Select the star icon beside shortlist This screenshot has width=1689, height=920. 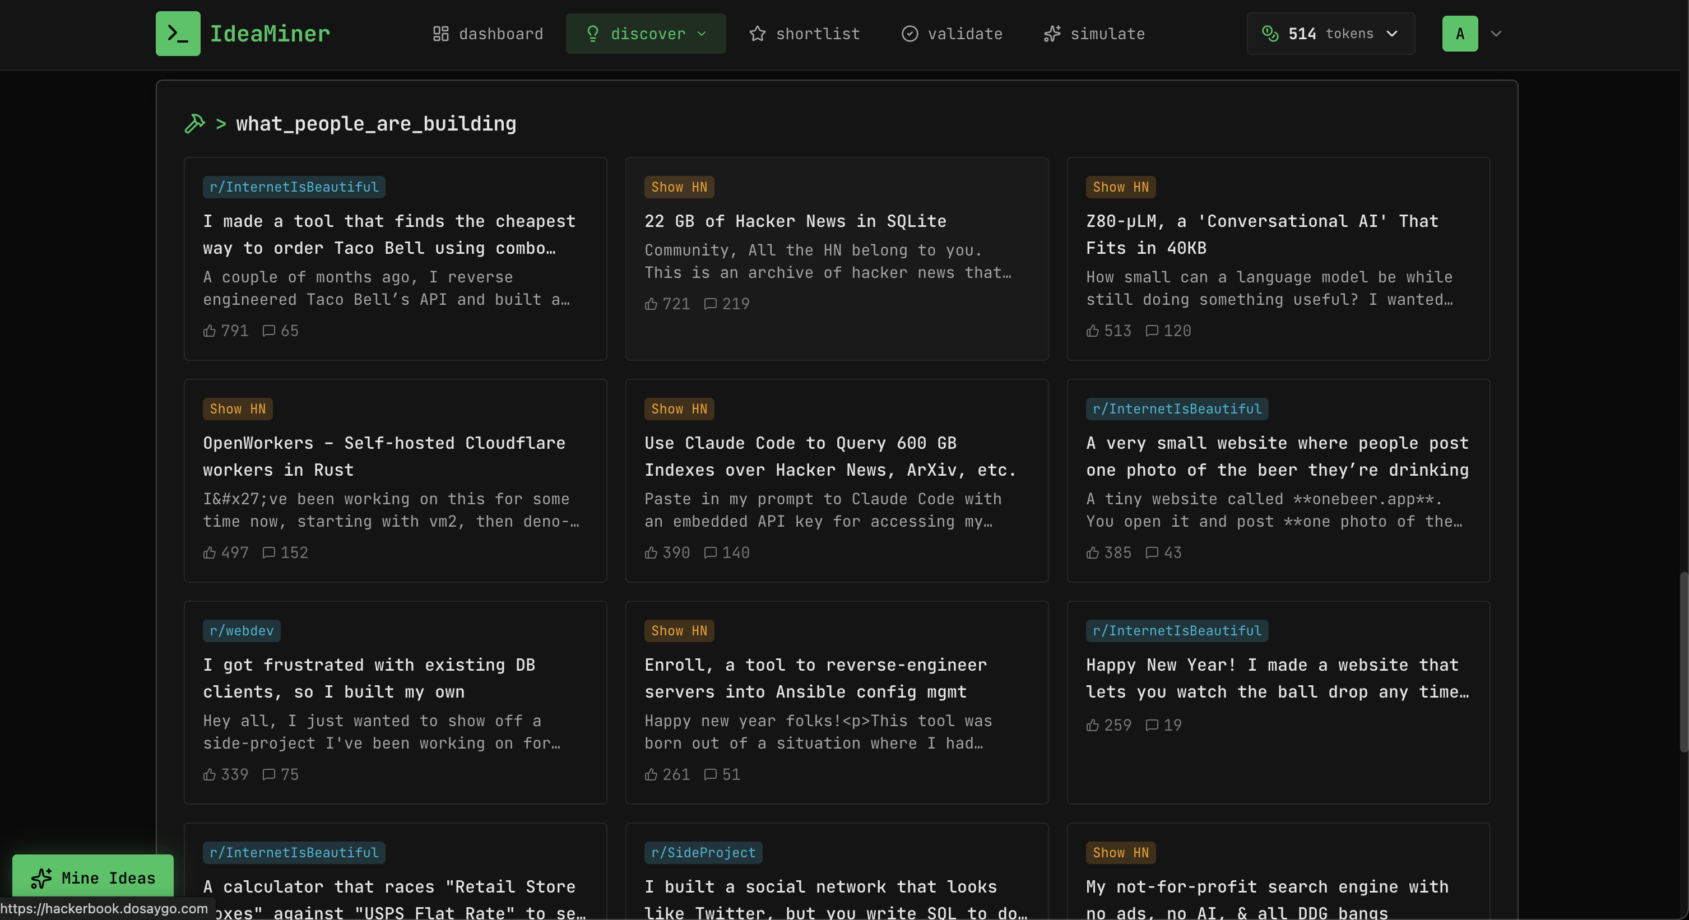click(757, 34)
